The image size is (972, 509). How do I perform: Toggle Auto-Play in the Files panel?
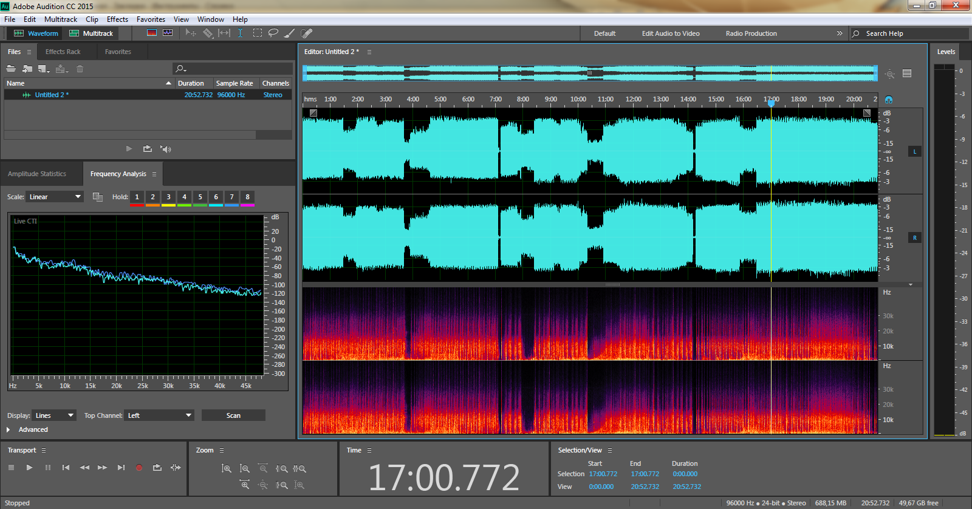click(x=165, y=149)
